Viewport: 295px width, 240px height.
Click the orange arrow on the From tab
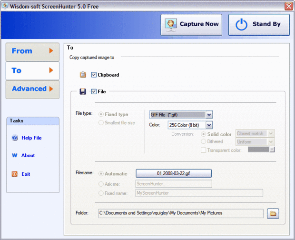(51, 50)
